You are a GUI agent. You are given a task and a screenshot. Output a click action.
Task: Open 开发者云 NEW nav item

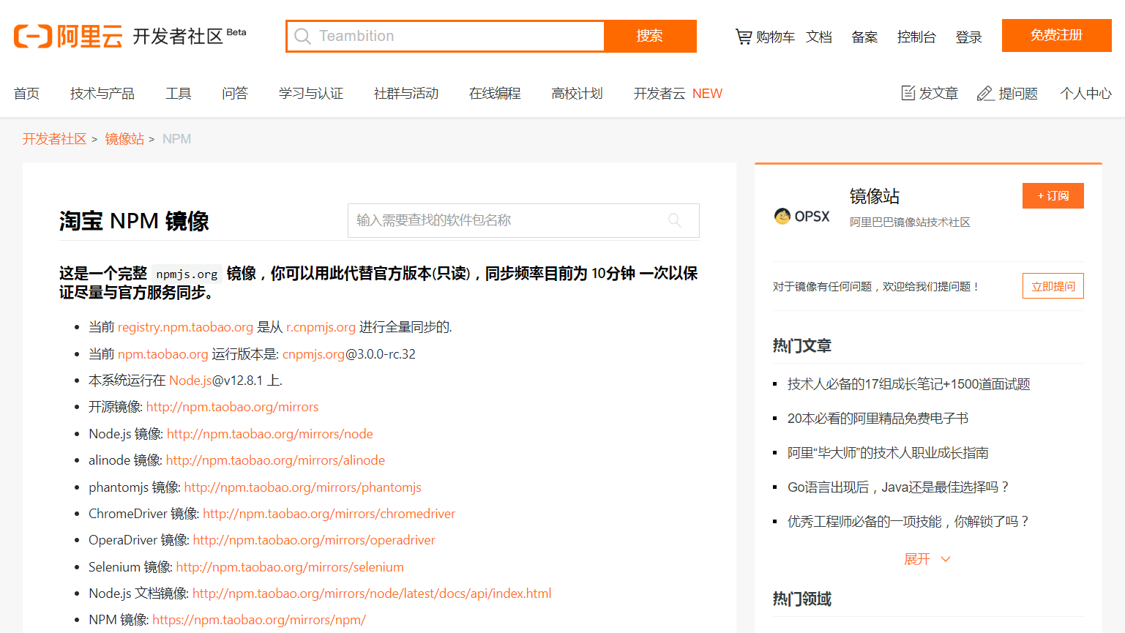(x=678, y=94)
